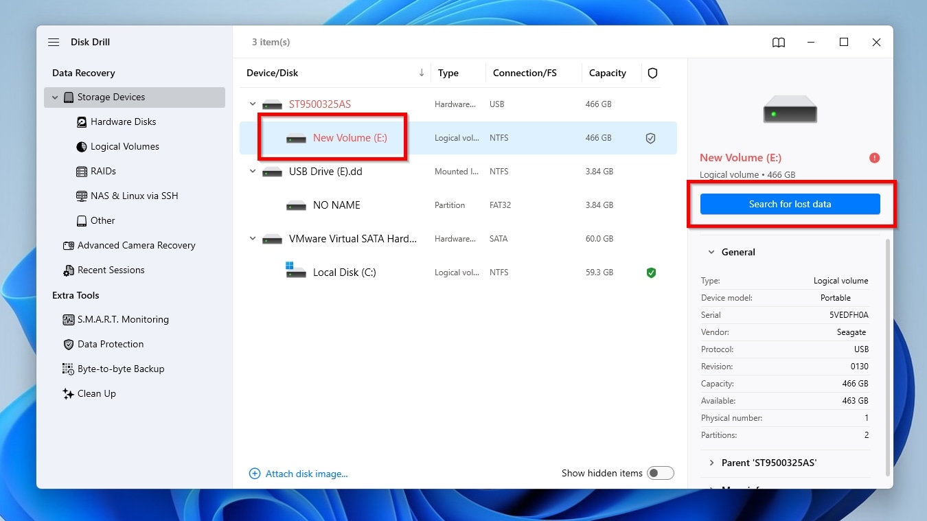This screenshot has width=927, height=521.
Task: Select the Logical Volumes sidebar item
Action: click(124, 146)
